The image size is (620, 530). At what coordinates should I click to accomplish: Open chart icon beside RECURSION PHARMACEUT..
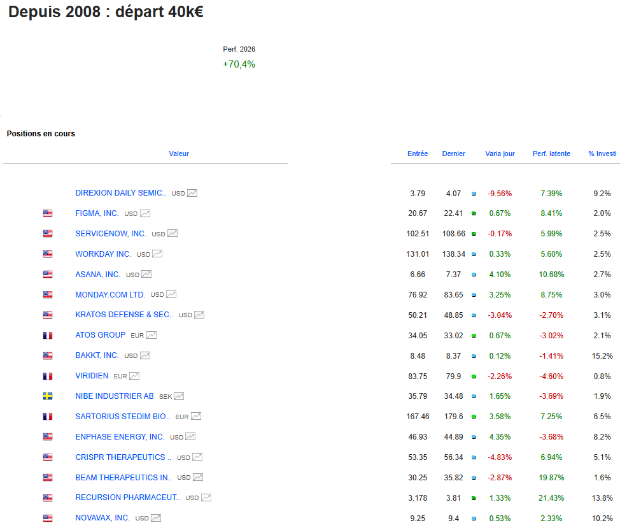click(206, 498)
